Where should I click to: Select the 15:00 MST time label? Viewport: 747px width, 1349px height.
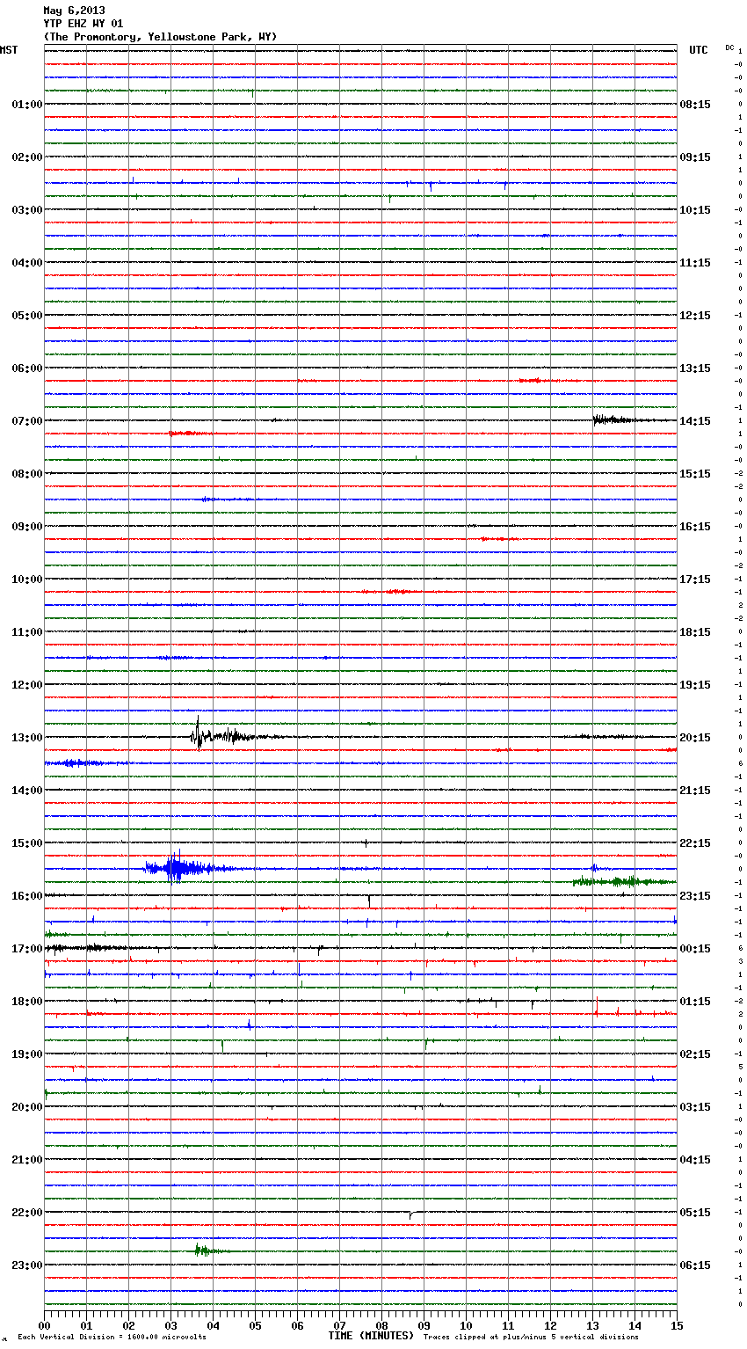[27, 843]
